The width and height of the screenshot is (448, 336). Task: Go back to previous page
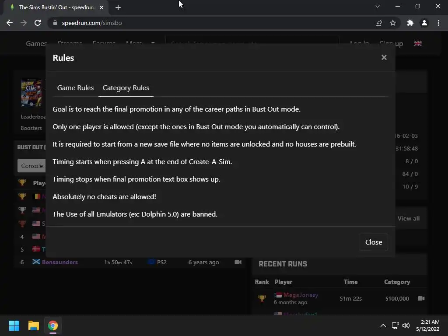pos(10,23)
